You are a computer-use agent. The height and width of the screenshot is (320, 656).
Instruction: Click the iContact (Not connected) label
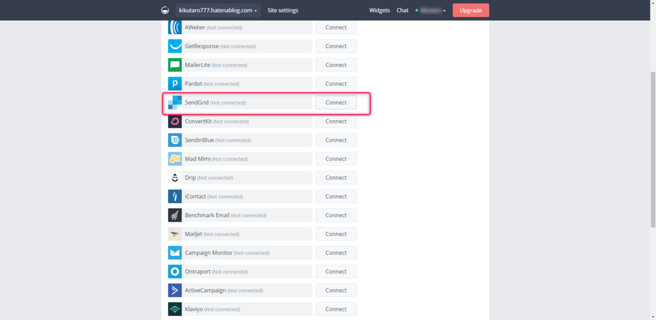coord(214,197)
